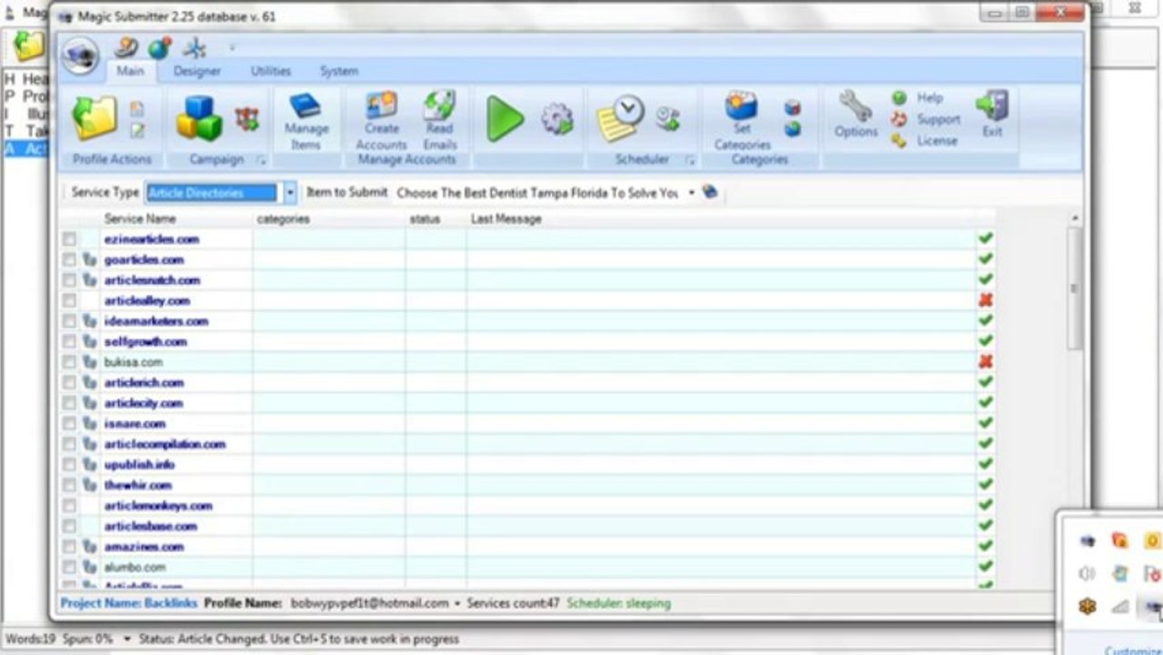Tick the checkbox for selfgrowth.com
Viewport: 1163px width, 655px height.
(x=69, y=342)
